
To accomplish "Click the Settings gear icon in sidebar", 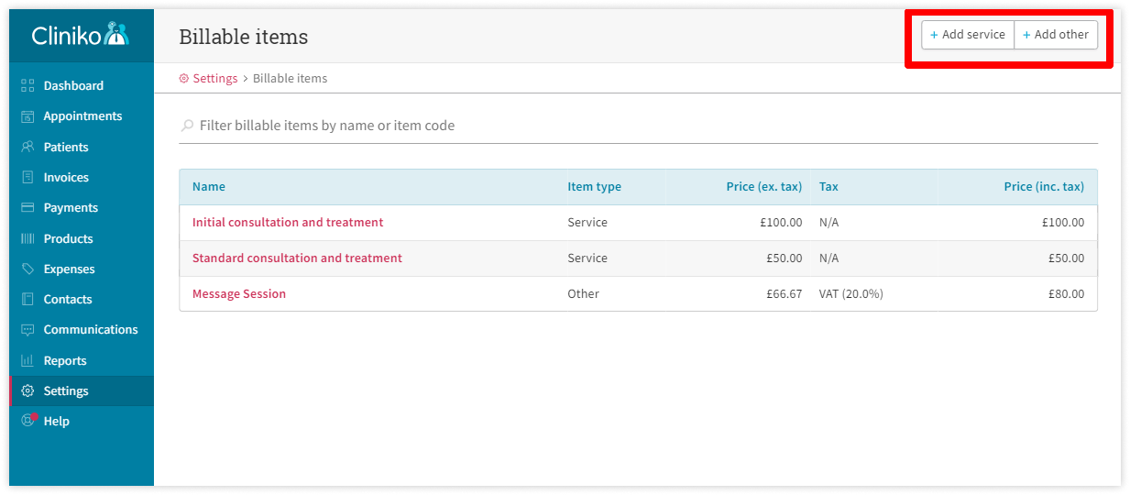I will point(27,390).
